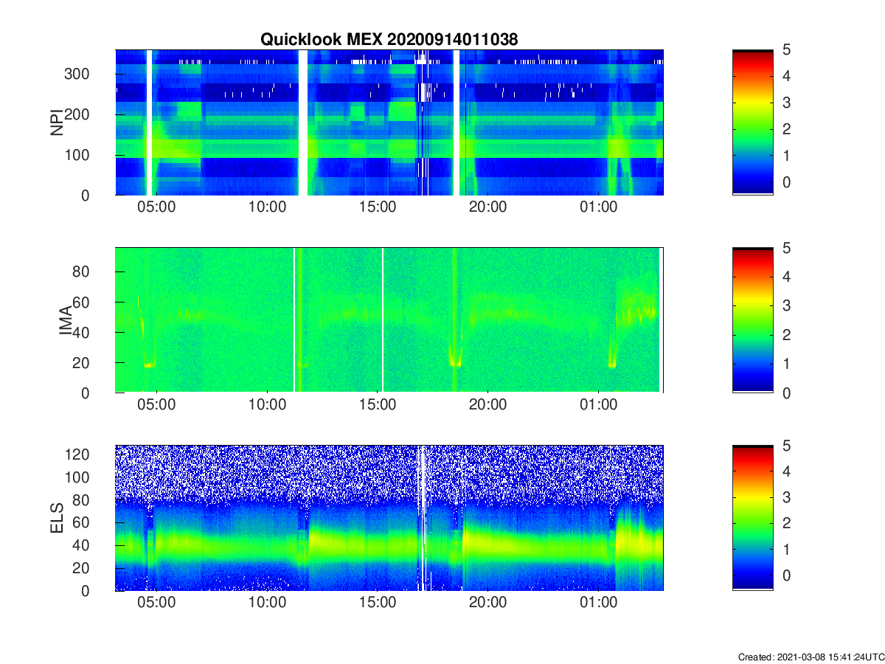Screen dimensions: 885x664
Task: Click the IMA colorbar
Action: 752,320
